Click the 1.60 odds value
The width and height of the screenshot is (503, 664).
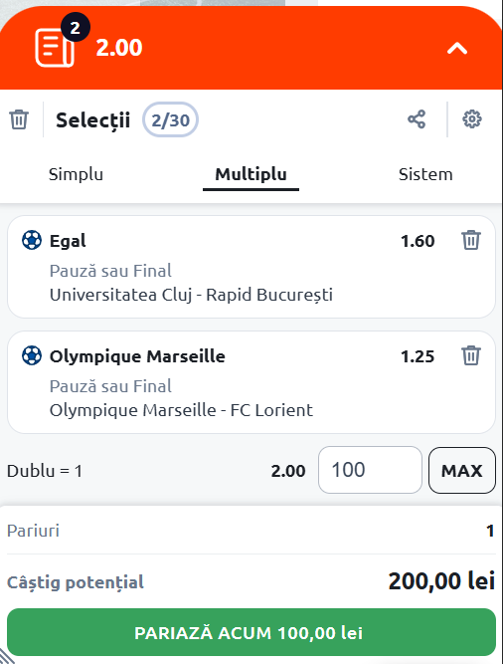click(x=418, y=241)
